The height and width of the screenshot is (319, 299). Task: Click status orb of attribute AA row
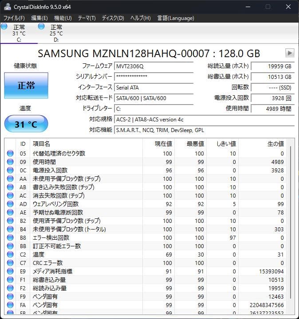(x=10, y=179)
